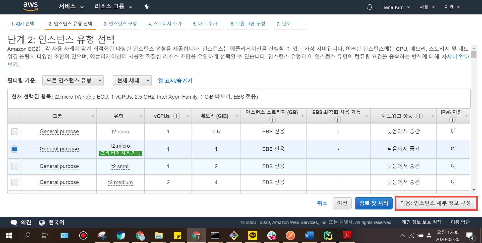Click the 검토 및 시작 button
Viewport: 482px width, 243px height.
(374, 203)
